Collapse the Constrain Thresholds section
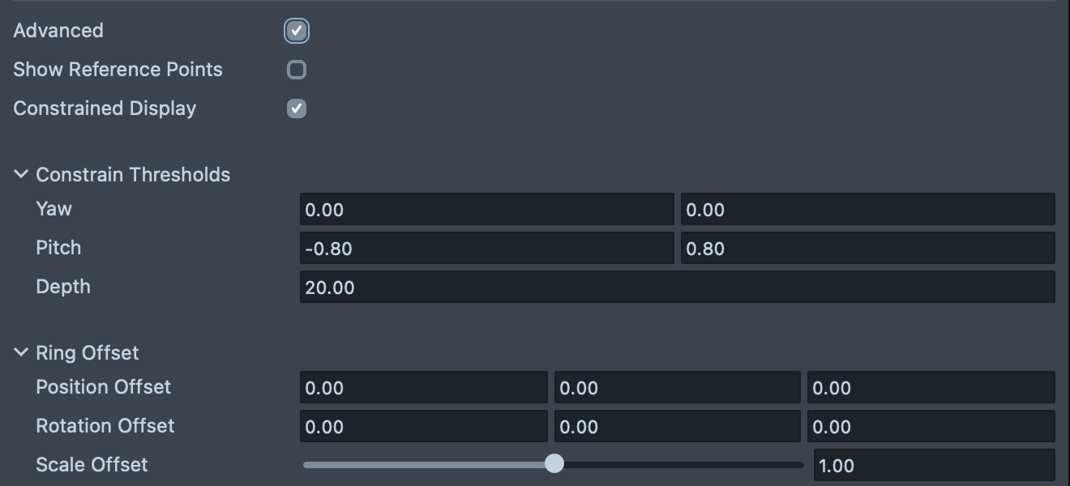The height and width of the screenshot is (486, 1070). pyautogui.click(x=21, y=175)
